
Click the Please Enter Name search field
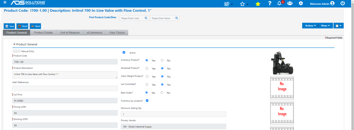(x=165, y=18)
